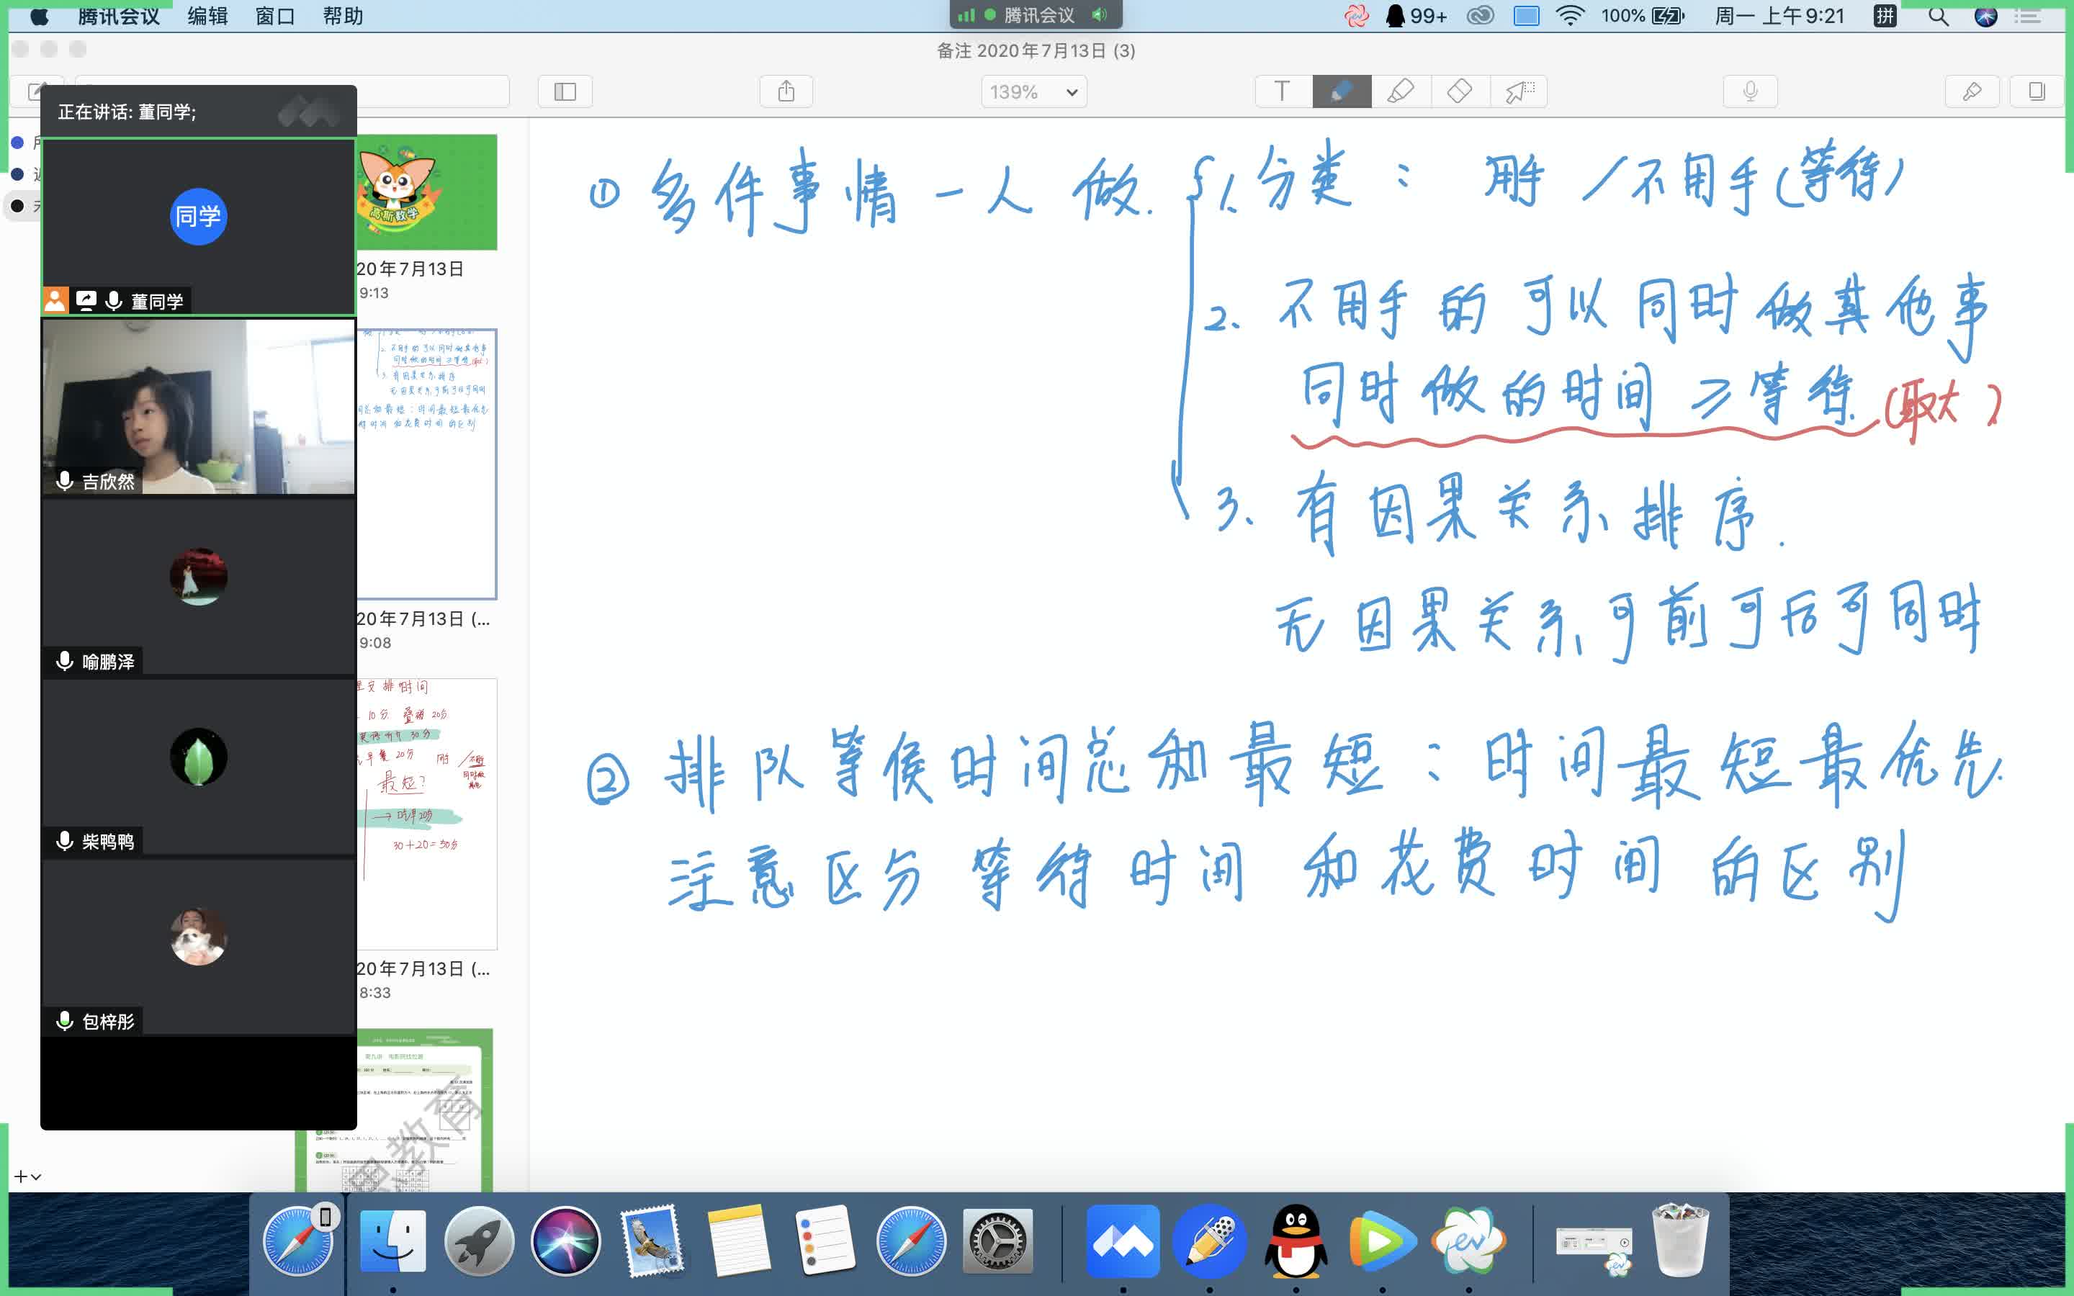
Task: Open System Preferences gear in the Dock
Action: click(x=997, y=1241)
